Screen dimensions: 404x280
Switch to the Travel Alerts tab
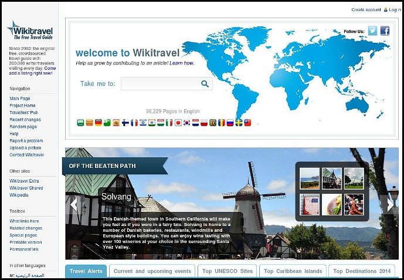point(86,271)
